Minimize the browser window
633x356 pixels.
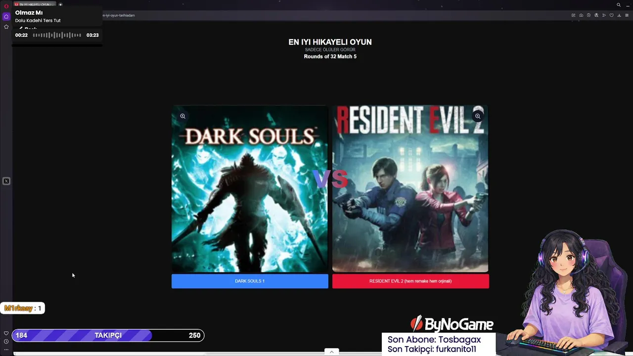pos(628,5)
